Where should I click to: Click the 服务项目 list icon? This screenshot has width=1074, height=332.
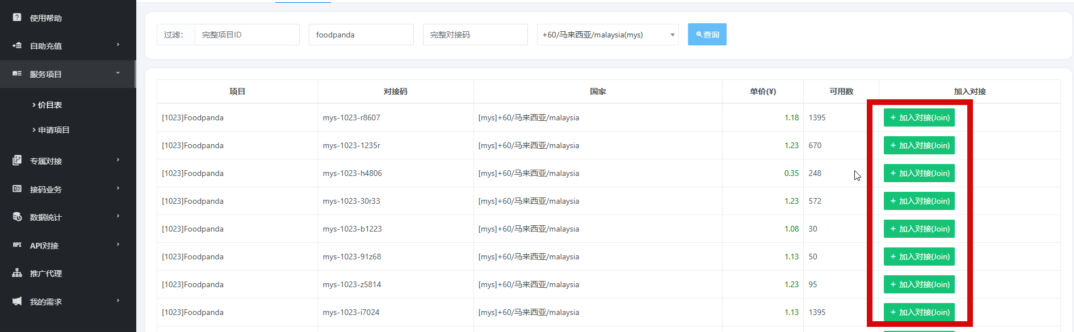(x=17, y=74)
